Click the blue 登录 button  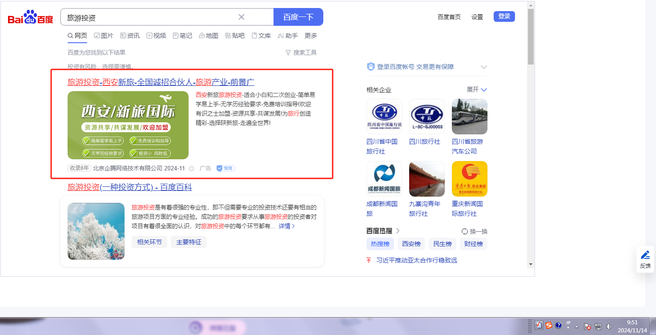(504, 16)
